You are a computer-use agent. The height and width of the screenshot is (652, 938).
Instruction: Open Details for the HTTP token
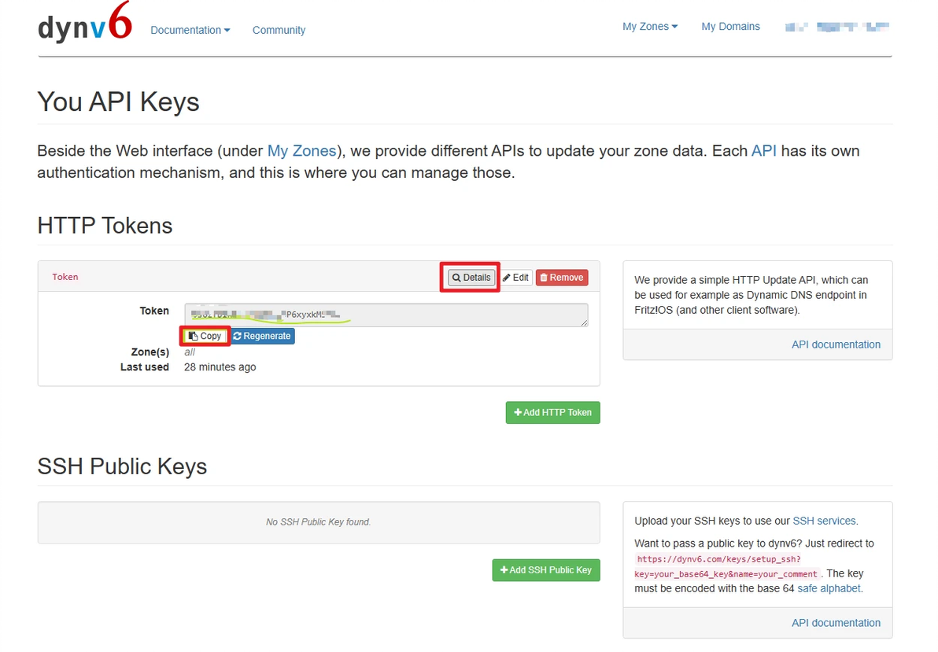(471, 278)
